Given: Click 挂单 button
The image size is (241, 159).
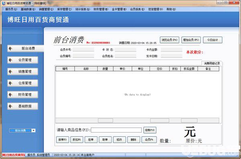Looking at the screenshot, I should [x=91, y=140].
